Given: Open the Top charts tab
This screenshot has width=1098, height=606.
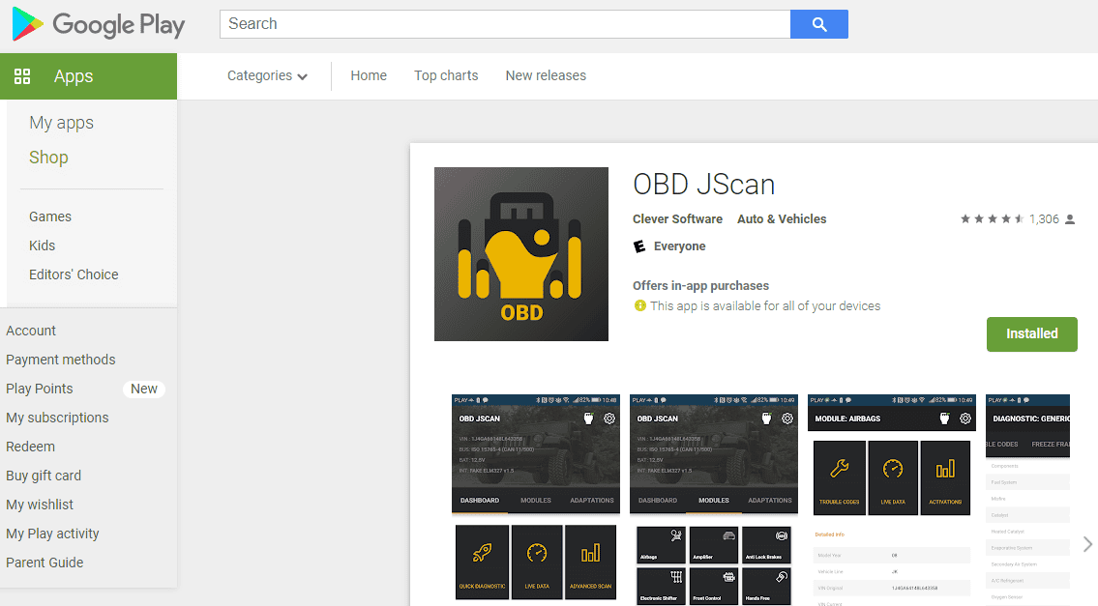Looking at the screenshot, I should click(x=446, y=75).
